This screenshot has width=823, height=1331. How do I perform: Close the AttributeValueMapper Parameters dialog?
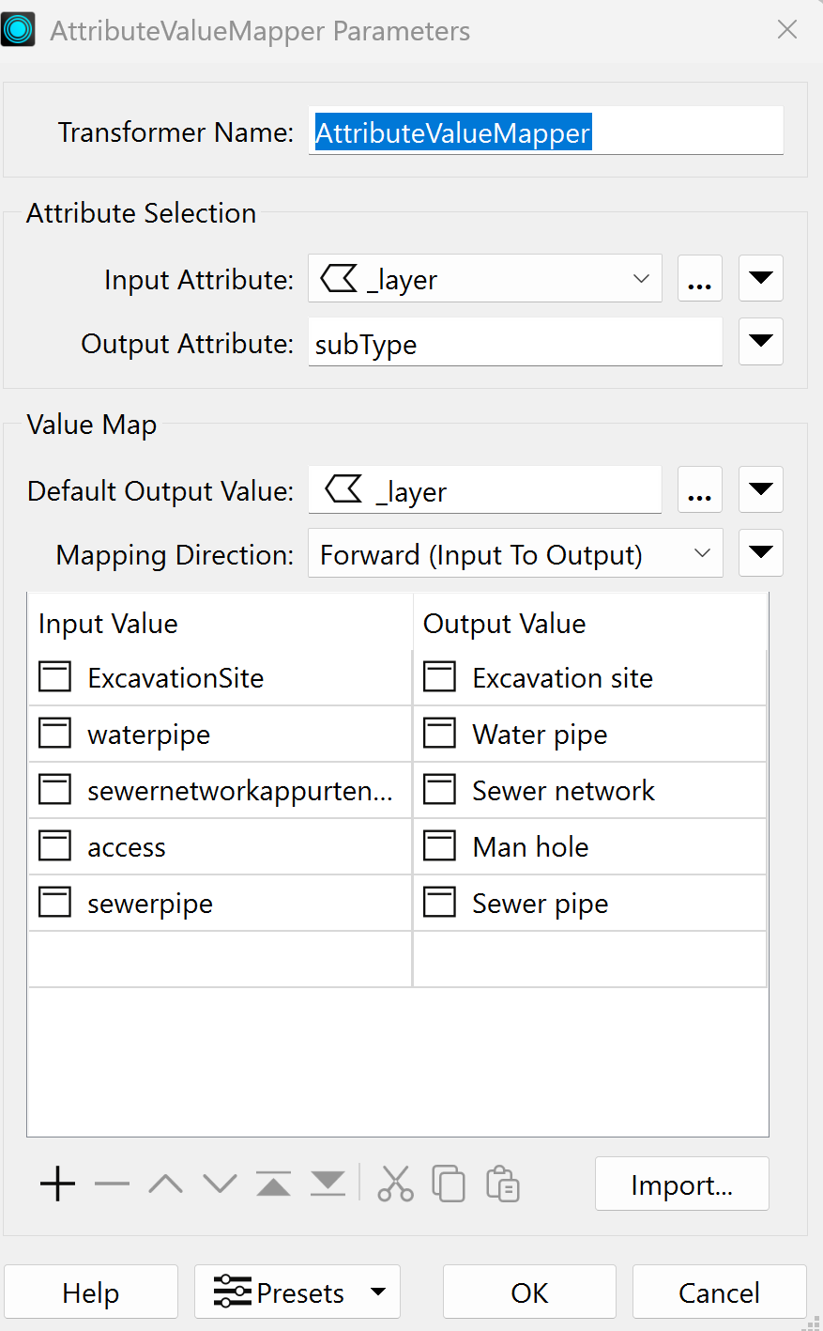coord(787,29)
